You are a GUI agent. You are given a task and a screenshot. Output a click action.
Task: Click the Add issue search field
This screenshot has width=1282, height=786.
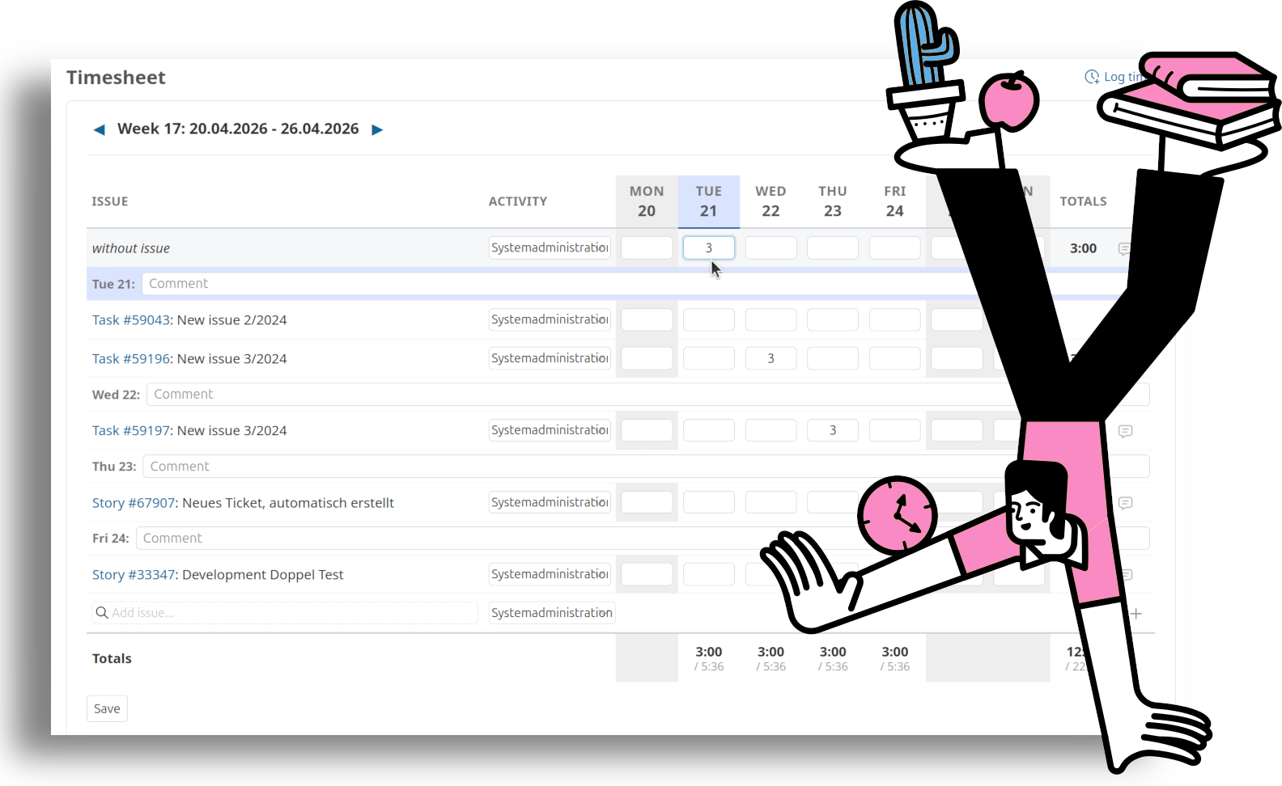pyautogui.click(x=285, y=613)
